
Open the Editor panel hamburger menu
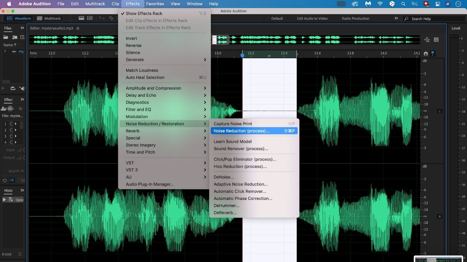[x=78, y=28]
